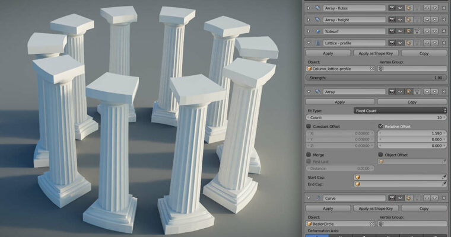Expand the Array - flutes modifier panel

[x=309, y=8]
